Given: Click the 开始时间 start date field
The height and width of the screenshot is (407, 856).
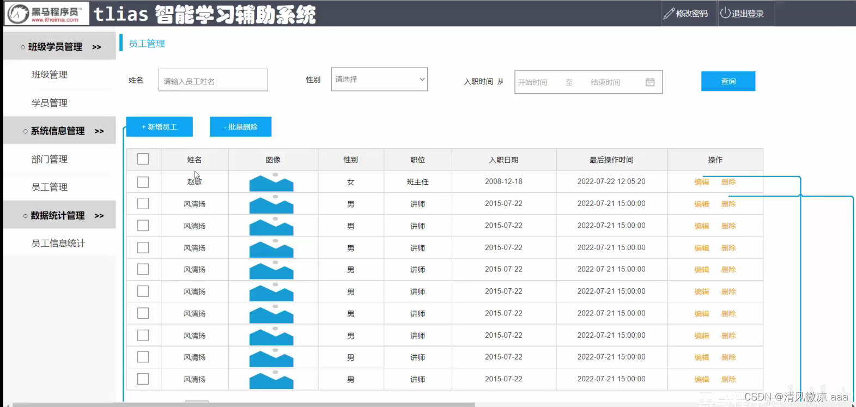Looking at the screenshot, I should click(532, 82).
